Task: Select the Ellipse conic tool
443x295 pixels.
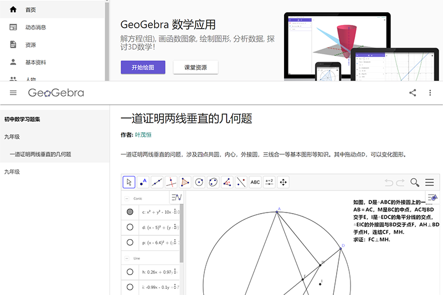Action: [x=213, y=182]
